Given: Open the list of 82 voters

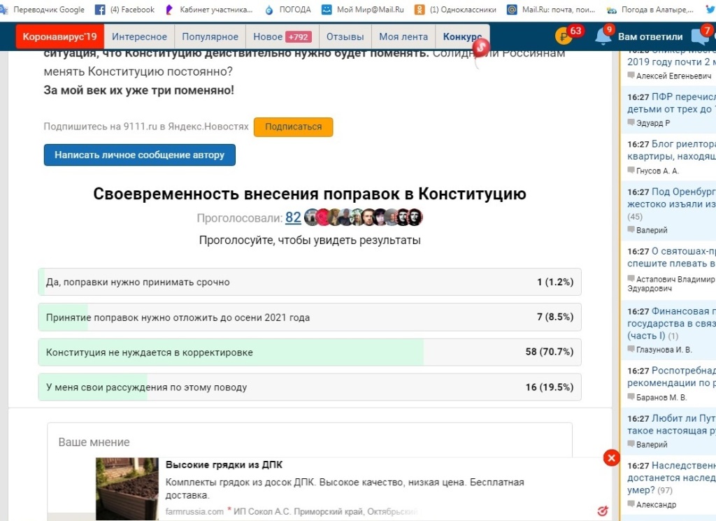Looking at the screenshot, I should click(x=293, y=217).
